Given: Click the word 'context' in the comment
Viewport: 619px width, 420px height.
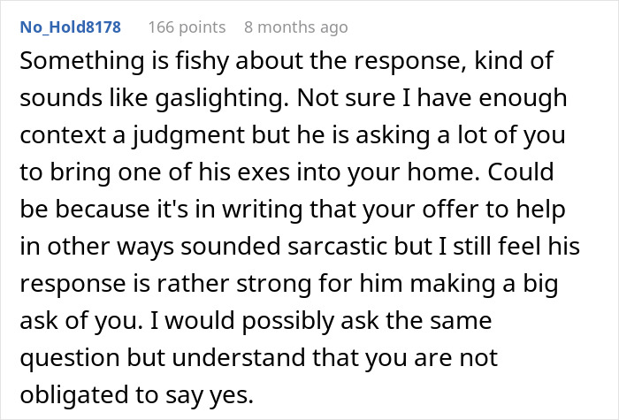Looking at the screenshot, I should click(x=63, y=135).
